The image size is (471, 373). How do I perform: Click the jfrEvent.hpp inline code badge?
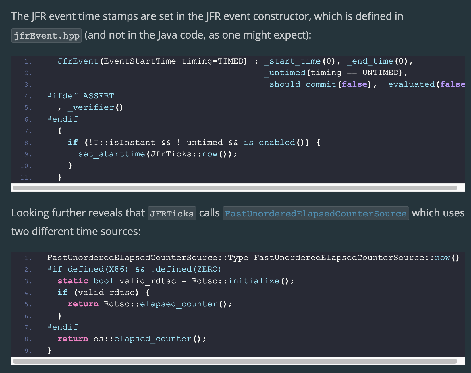coord(46,35)
